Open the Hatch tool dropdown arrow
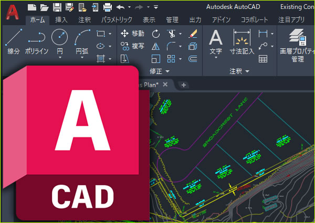Screen dimensions: 315x223 (110, 59)
